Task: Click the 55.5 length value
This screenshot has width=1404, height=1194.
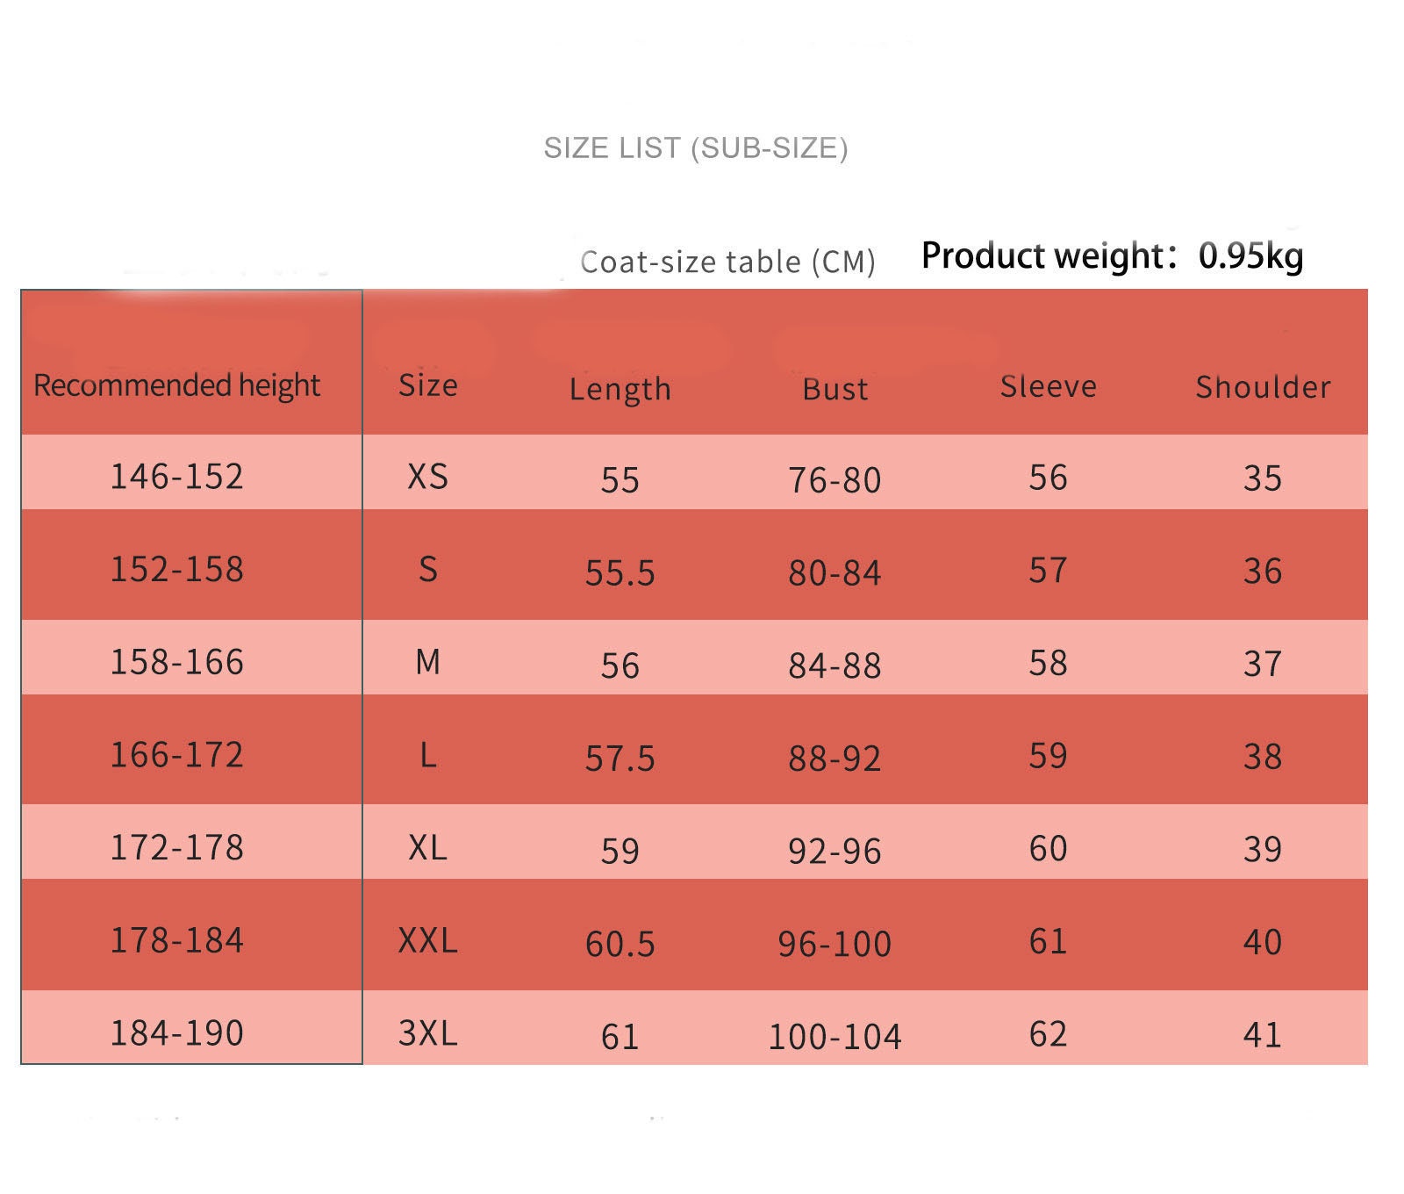Action: [x=620, y=573]
